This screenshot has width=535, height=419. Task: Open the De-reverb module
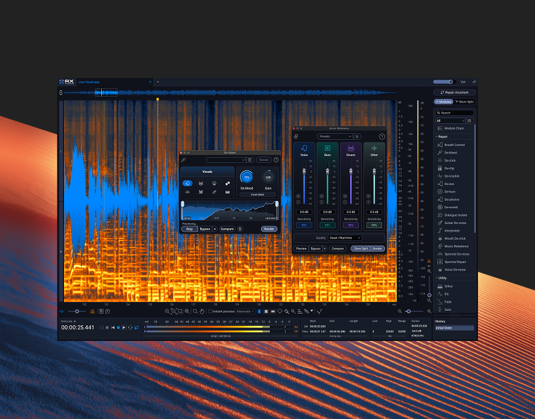pyautogui.click(x=448, y=207)
